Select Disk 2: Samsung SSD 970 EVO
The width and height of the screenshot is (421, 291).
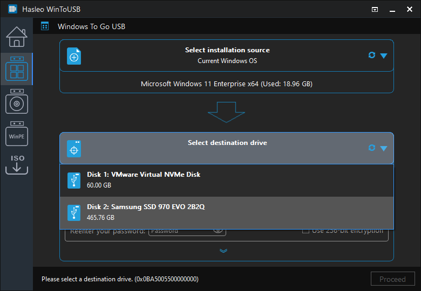pos(227,213)
